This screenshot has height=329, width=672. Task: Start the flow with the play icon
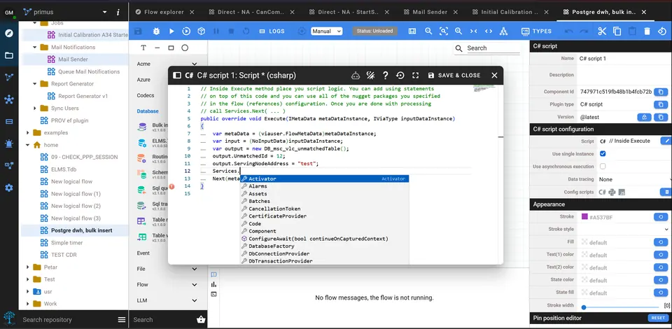click(171, 31)
